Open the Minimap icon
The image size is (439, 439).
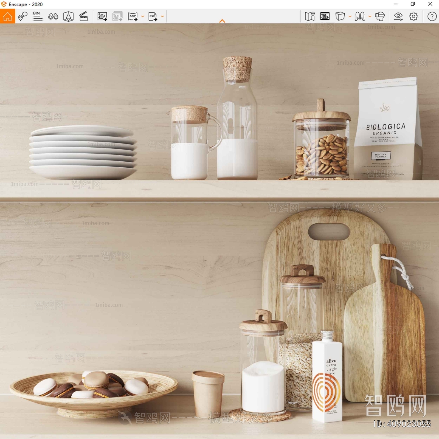[310, 16]
